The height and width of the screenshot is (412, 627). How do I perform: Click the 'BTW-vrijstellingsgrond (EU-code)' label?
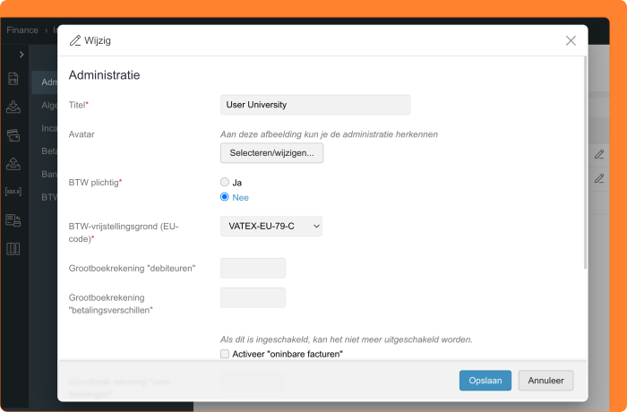[124, 232]
